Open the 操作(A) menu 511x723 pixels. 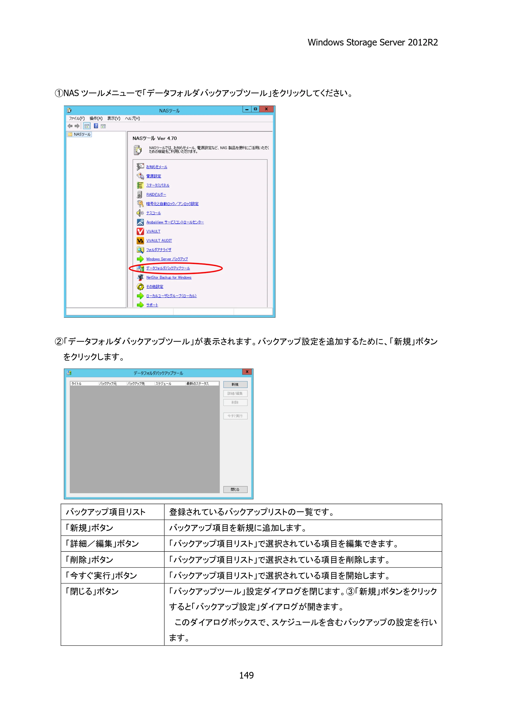[96, 118]
